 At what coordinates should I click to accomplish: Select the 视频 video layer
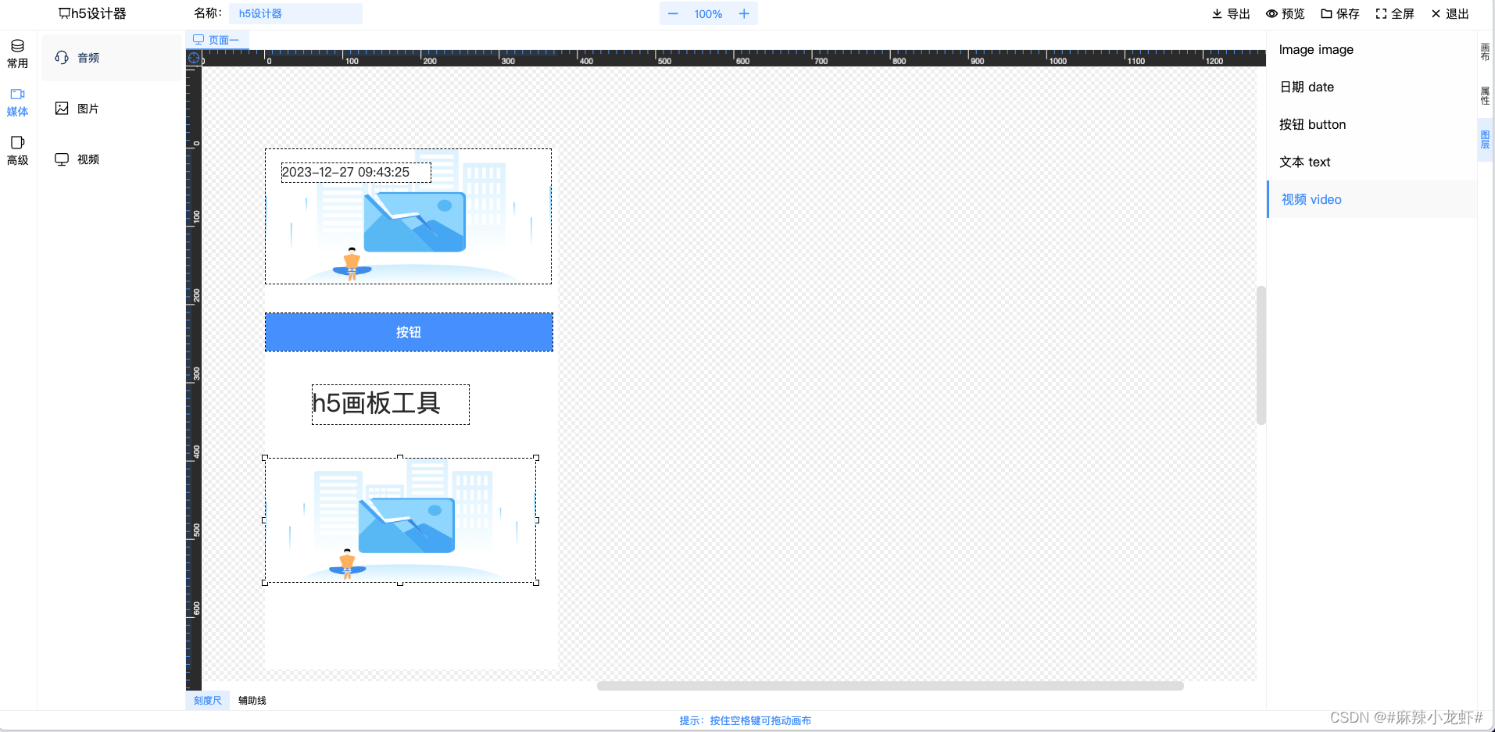point(1372,199)
